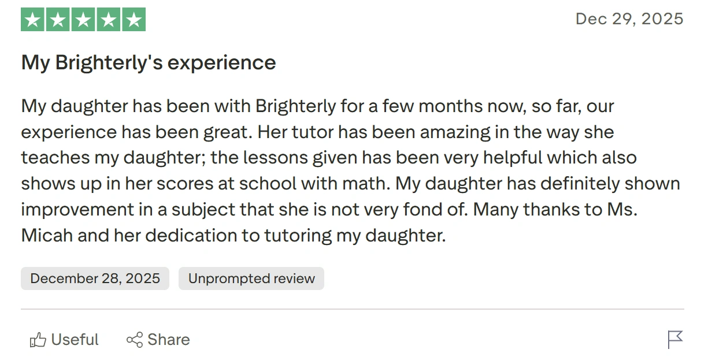Click the Share text label
This screenshot has width=708, height=364.
[169, 340]
